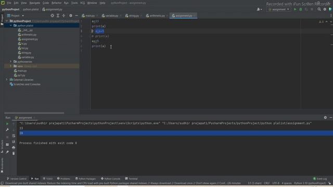Viewport: 333px width, 187px height.
Task: Open Search Everywhere magnifier icon
Action: pyautogui.click(x=319, y=9)
